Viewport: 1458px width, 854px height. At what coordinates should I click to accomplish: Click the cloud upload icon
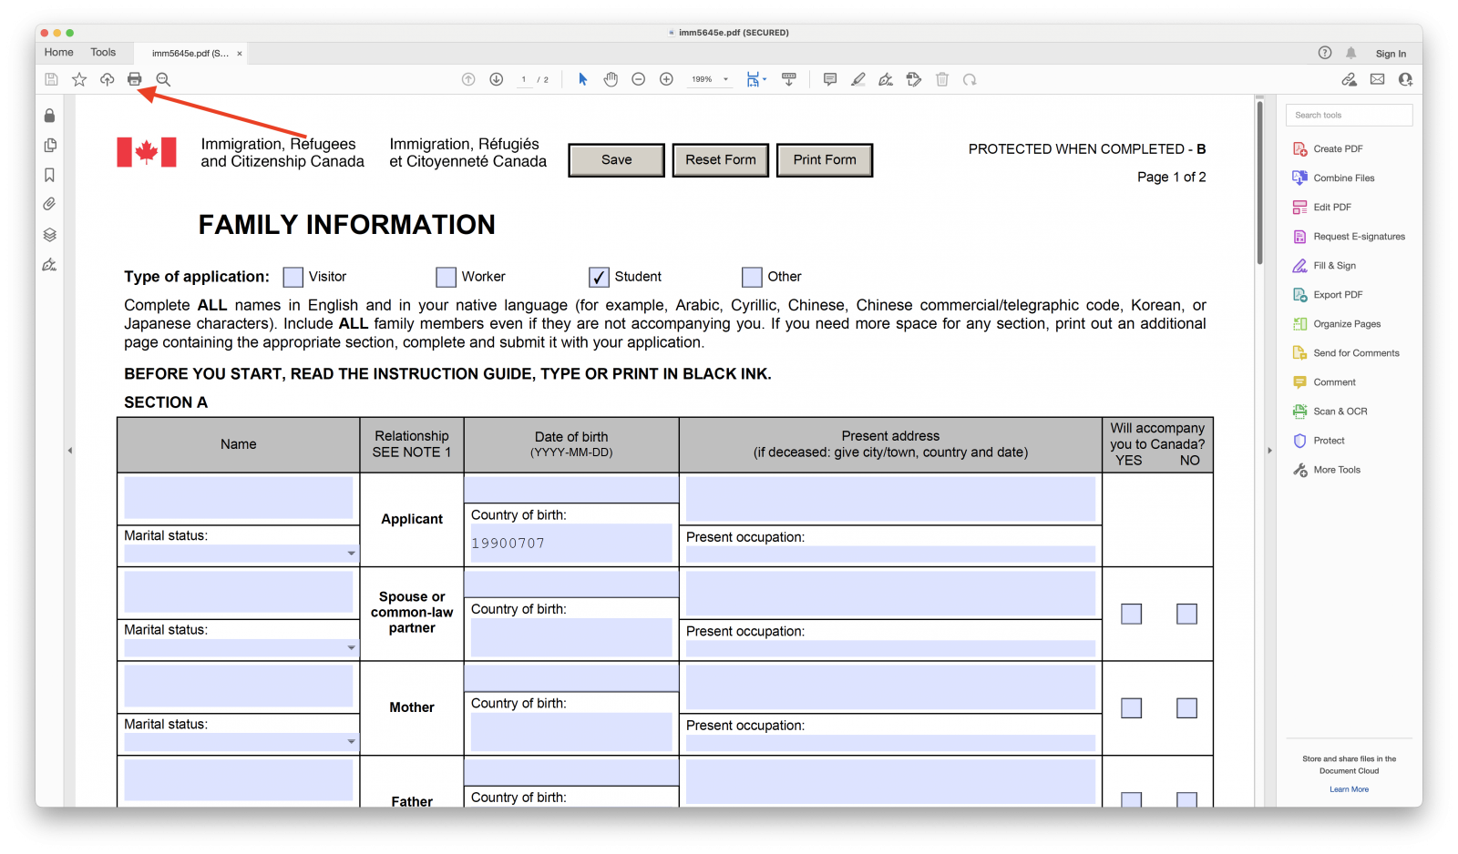107,79
